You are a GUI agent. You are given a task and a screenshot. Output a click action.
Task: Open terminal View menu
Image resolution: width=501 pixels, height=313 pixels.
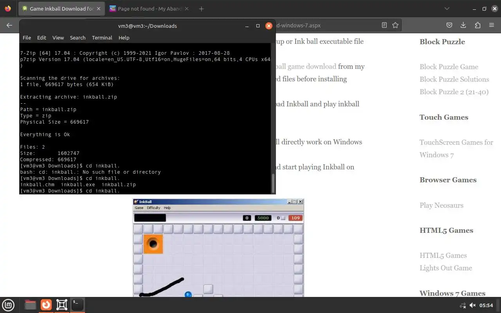(58, 38)
